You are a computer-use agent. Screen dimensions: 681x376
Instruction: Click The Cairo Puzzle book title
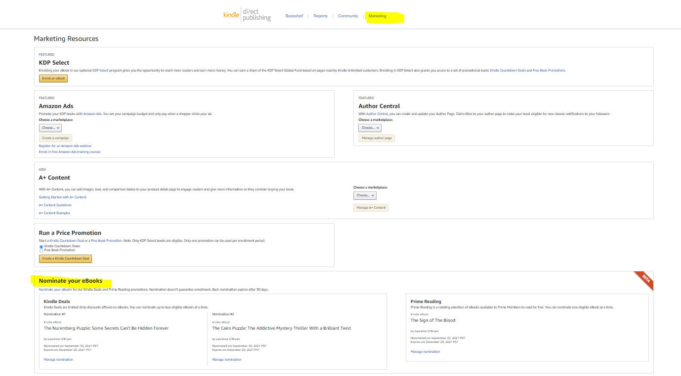tap(282, 328)
